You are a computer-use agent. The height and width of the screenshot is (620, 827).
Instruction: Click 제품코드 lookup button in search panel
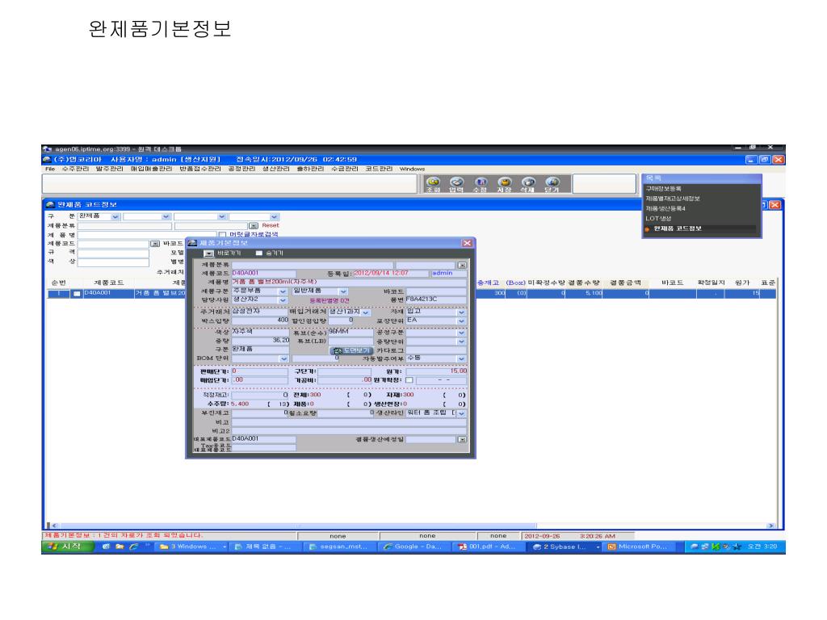click(x=155, y=244)
